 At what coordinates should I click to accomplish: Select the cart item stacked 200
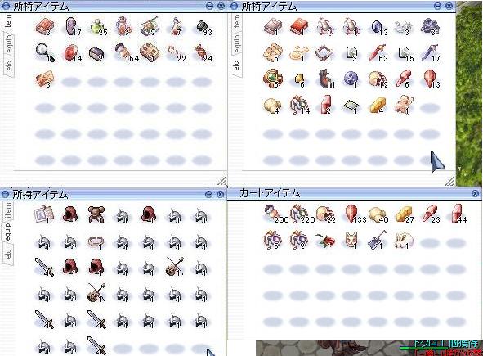(274, 214)
